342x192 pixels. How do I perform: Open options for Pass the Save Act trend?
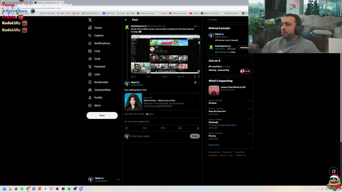(250, 109)
